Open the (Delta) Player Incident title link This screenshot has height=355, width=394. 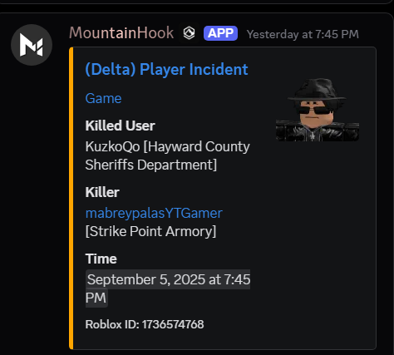(x=166, y=69)
